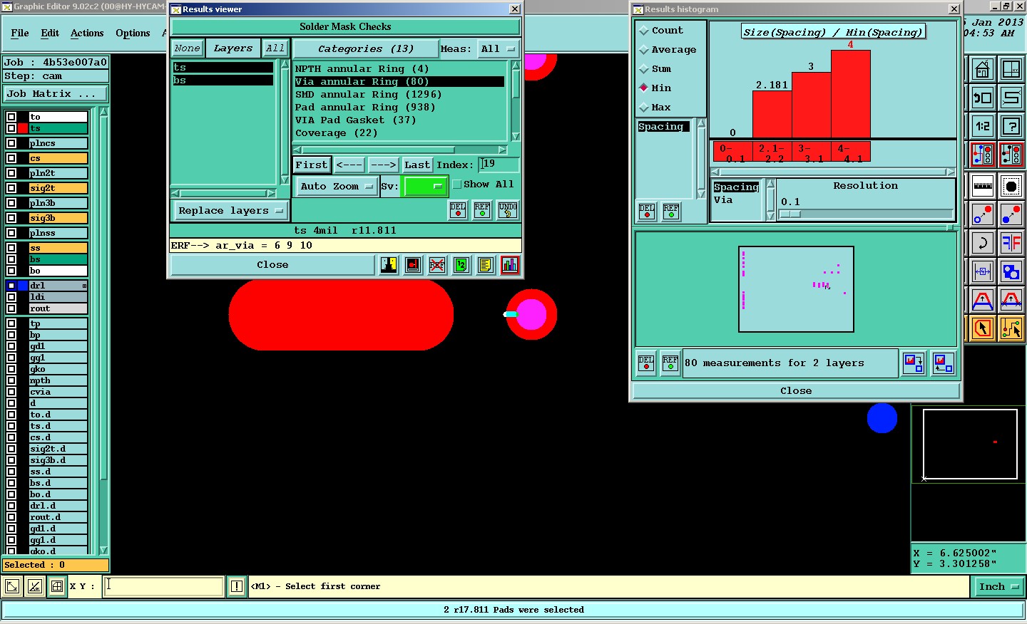Click the mirror F icon

click(x=1011, y=243)
